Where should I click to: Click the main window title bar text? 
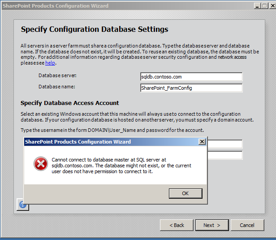[56, 6]
